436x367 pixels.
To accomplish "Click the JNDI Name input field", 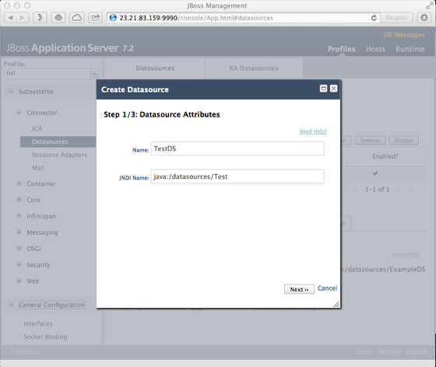I will coord(237,177).
